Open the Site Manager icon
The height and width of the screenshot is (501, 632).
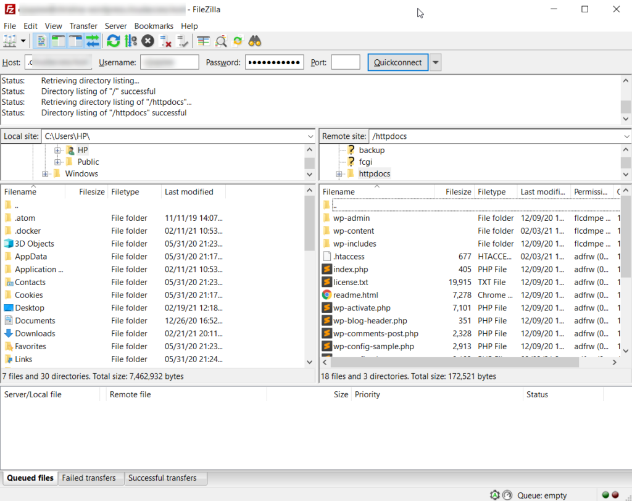tap(10, 41)
